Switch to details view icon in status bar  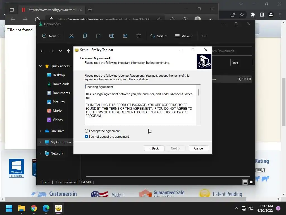point(245,182)
